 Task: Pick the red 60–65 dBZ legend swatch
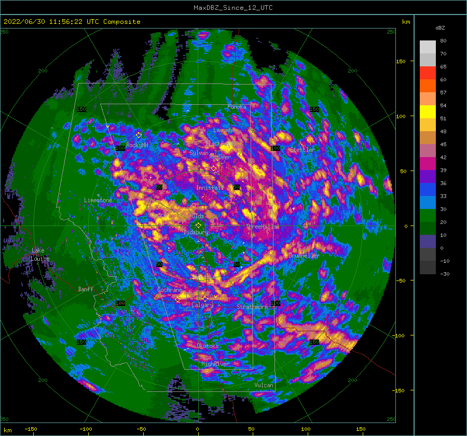[x=428, y=73]
